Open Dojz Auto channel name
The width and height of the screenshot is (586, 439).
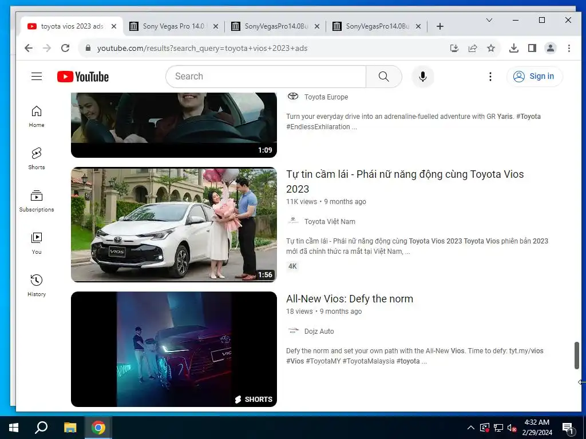point(319,331)
